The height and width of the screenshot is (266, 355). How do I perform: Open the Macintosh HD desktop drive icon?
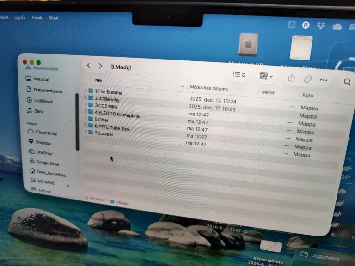click(x=248, y=44)
